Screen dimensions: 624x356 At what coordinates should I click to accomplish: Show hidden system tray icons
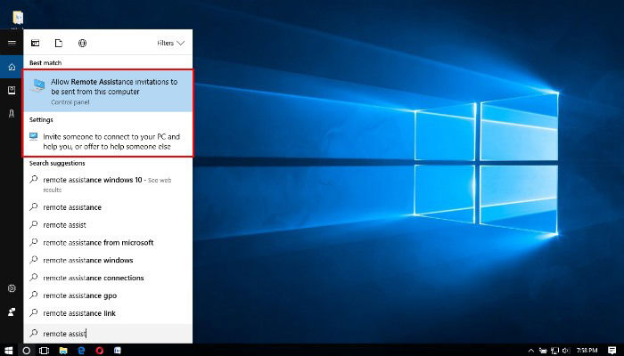531,351
